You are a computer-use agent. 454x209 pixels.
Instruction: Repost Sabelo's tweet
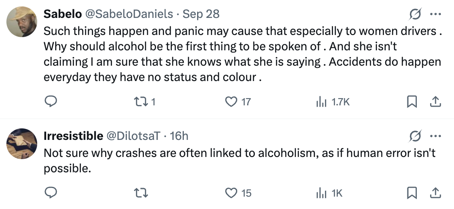[141, 102]
